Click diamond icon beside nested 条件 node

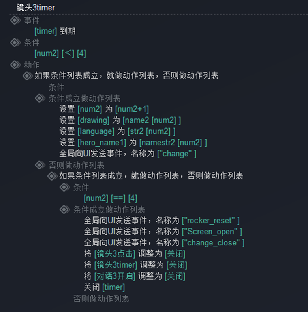64,187
